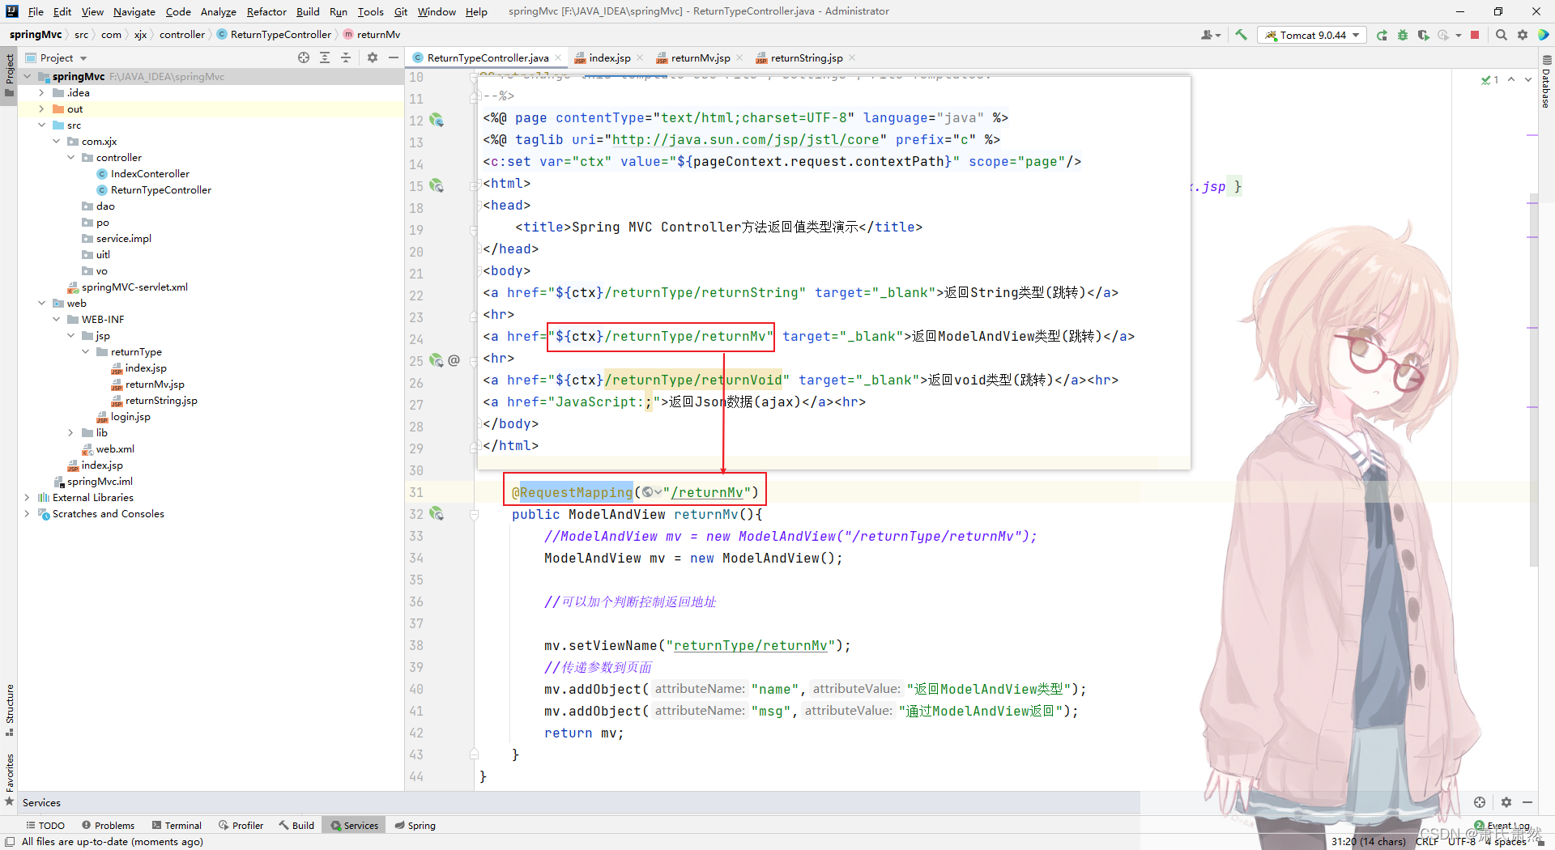
Task: Click the gutter icon on line 32
Action: click(x=437, y=513)
